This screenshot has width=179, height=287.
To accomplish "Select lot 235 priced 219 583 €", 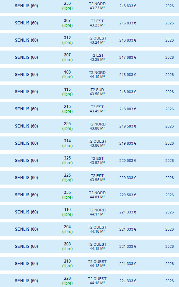I will [x=89, y=126].
